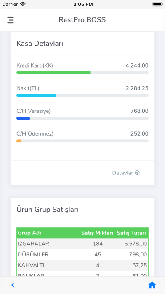The width and height of the screenshot is (165, 294).
Task: Tap the Kasa Detayları card title
Action: coord(40,44)
